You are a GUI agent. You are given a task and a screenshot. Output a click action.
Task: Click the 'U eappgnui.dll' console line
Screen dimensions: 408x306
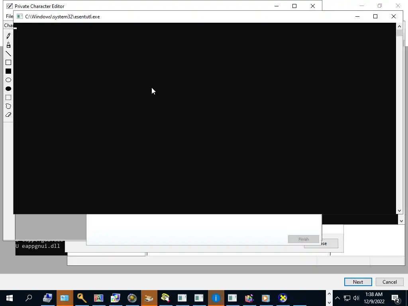pos(38,246)
